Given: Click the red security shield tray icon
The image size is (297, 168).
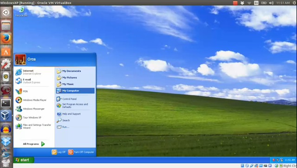Looking at the screenshot, I should [x=273, y=160].
